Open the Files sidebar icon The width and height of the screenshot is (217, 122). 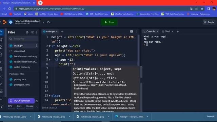coord(1,33)
